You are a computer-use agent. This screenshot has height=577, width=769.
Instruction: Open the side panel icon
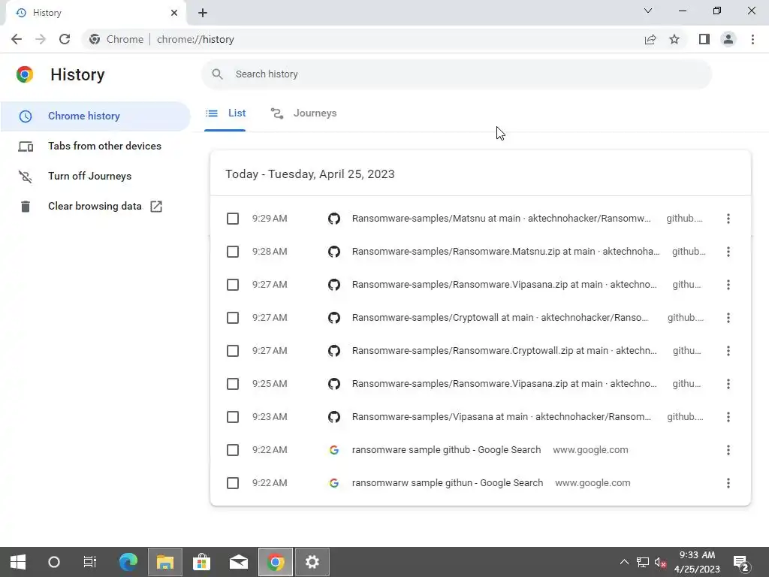[704, 39]
